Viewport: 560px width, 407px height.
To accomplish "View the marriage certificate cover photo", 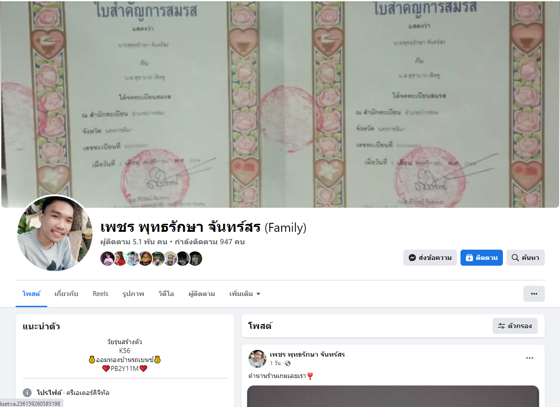I will [280, 103].
